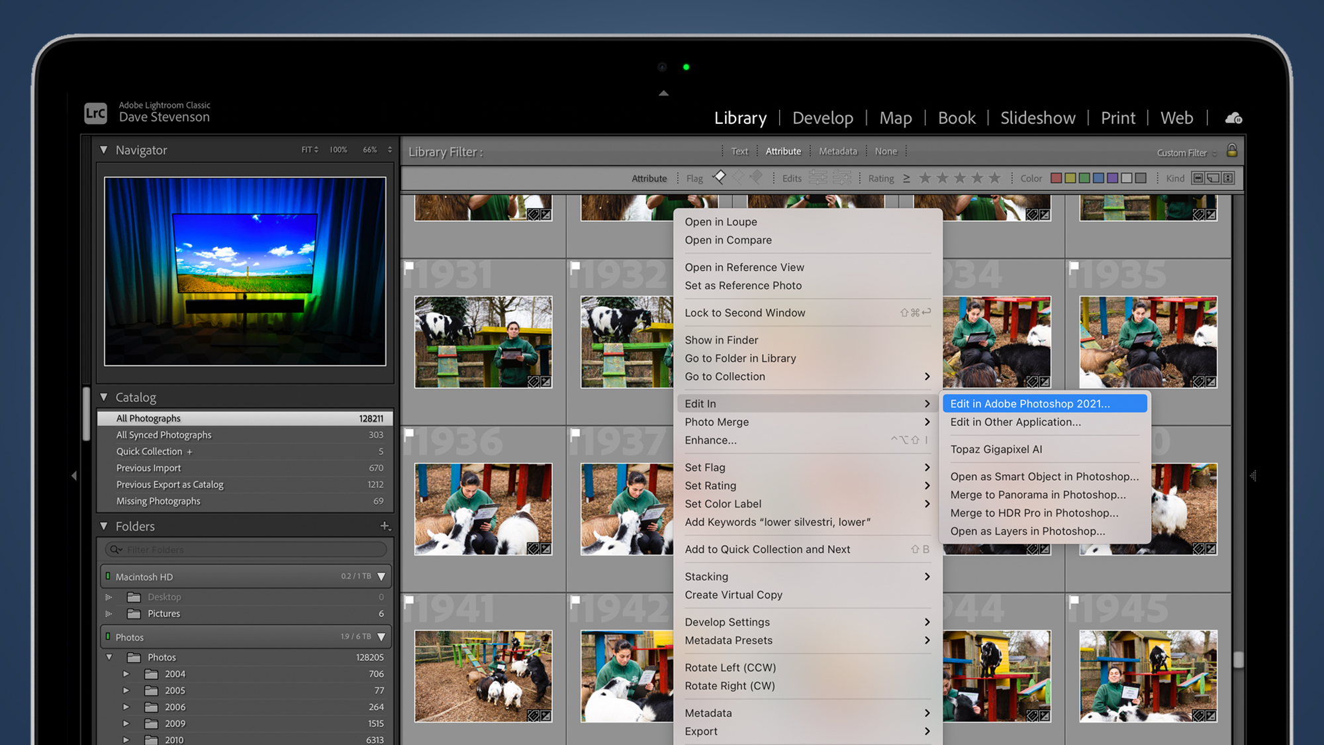This screenshot has height=745, width=1324.
Task: Switch library filter to Metadata
Action: point(837,151)
